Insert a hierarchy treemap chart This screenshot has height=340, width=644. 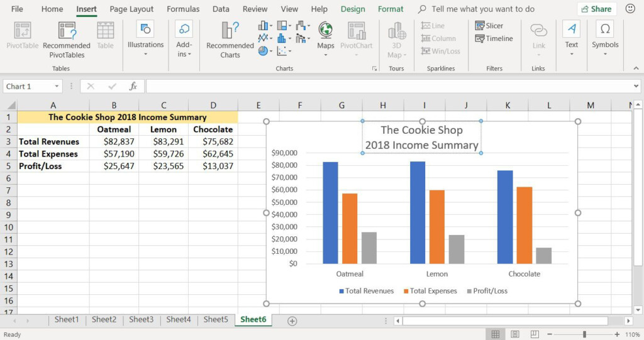click(282, 26)
